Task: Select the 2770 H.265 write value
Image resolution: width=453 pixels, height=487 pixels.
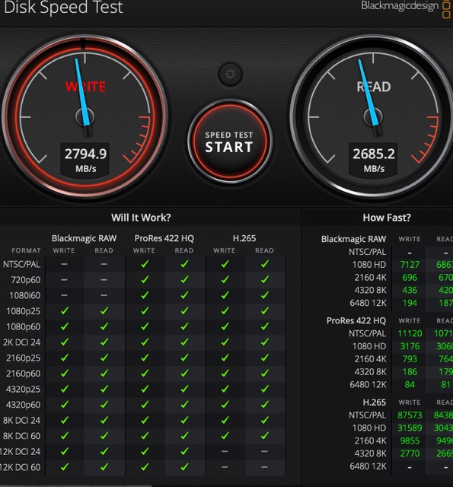Action: [x=410, y=454]
